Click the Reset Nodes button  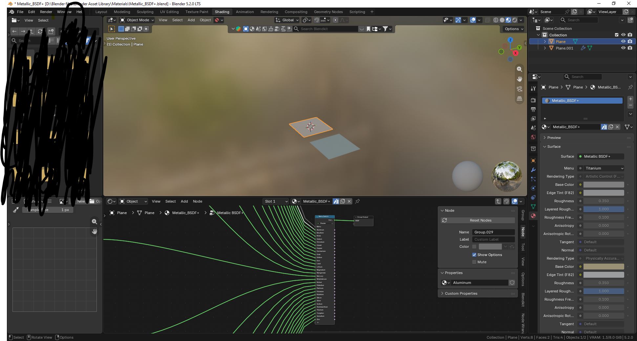(x=478, y=220)
